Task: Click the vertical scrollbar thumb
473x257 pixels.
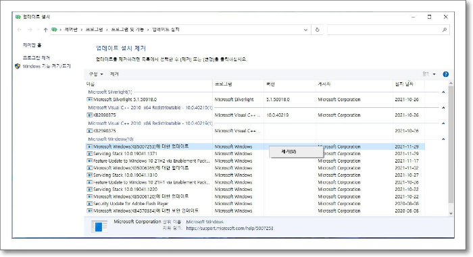Action: coord(451,144)
